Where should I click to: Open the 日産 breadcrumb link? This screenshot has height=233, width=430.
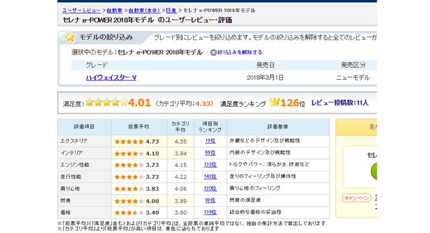pos(171,10)
